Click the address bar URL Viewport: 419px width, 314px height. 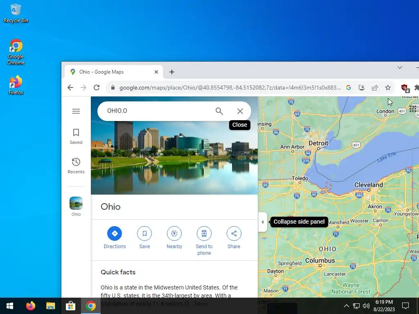[x=230, y=87]
